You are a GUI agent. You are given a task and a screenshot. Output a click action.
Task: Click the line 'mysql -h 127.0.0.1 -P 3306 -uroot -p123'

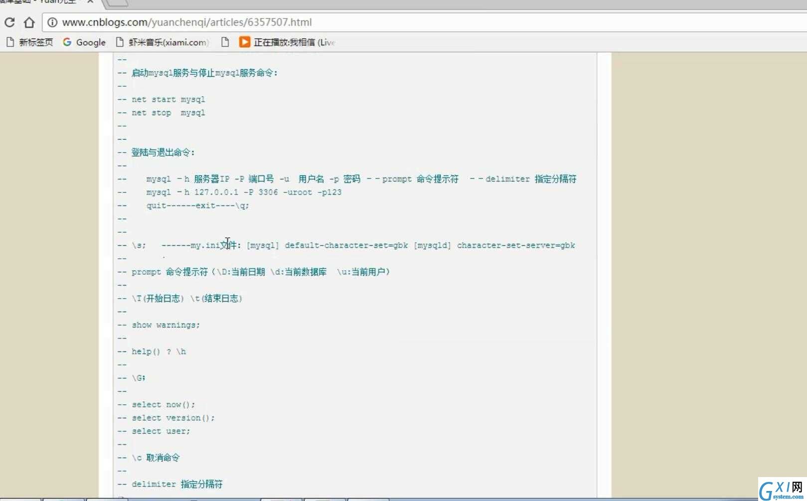click(x=244, y=192)
